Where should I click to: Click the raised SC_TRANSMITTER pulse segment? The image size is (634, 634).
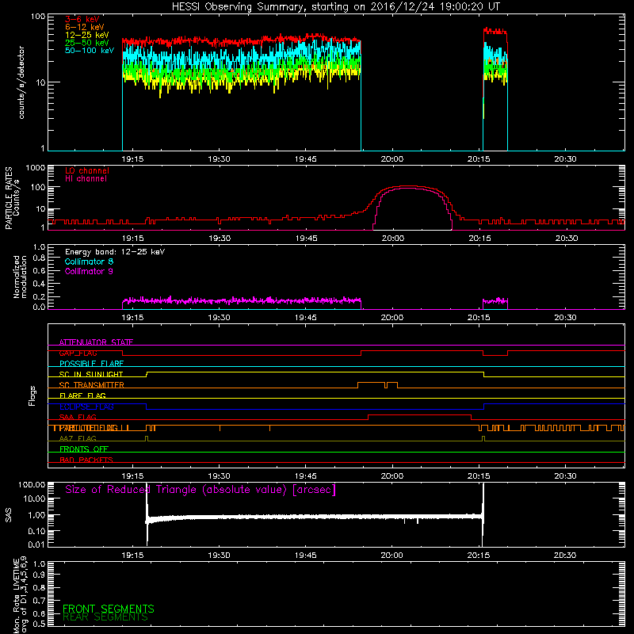371,383
